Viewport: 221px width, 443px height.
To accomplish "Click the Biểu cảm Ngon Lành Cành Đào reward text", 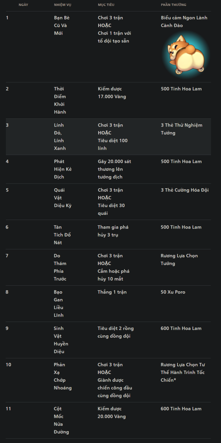I will pos(184,22).
